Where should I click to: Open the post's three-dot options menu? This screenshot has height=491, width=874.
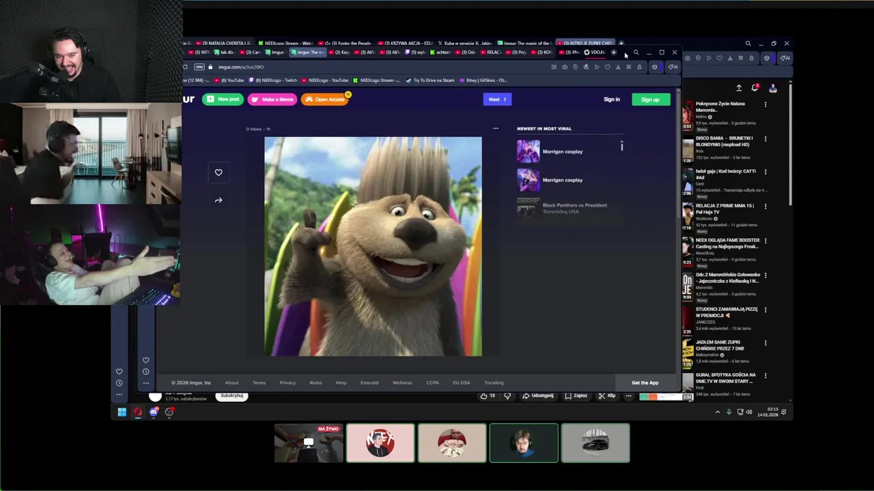496,128
